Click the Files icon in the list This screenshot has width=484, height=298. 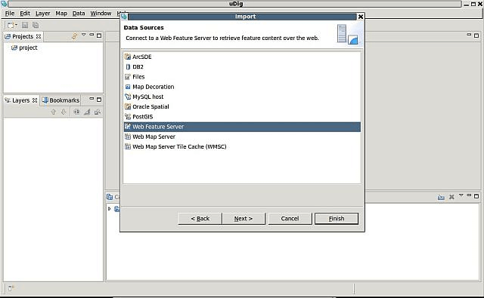tap(128, 77)
